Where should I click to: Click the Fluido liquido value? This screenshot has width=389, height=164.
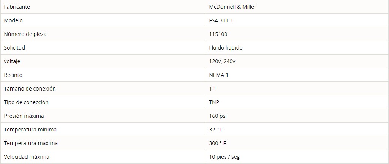click(x=226, y=48)
